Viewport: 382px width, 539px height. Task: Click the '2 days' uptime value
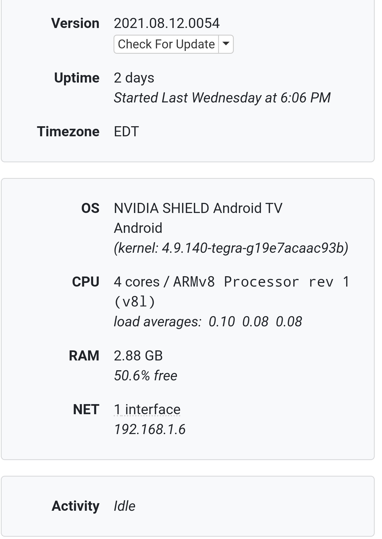click(x=134, y=78)
